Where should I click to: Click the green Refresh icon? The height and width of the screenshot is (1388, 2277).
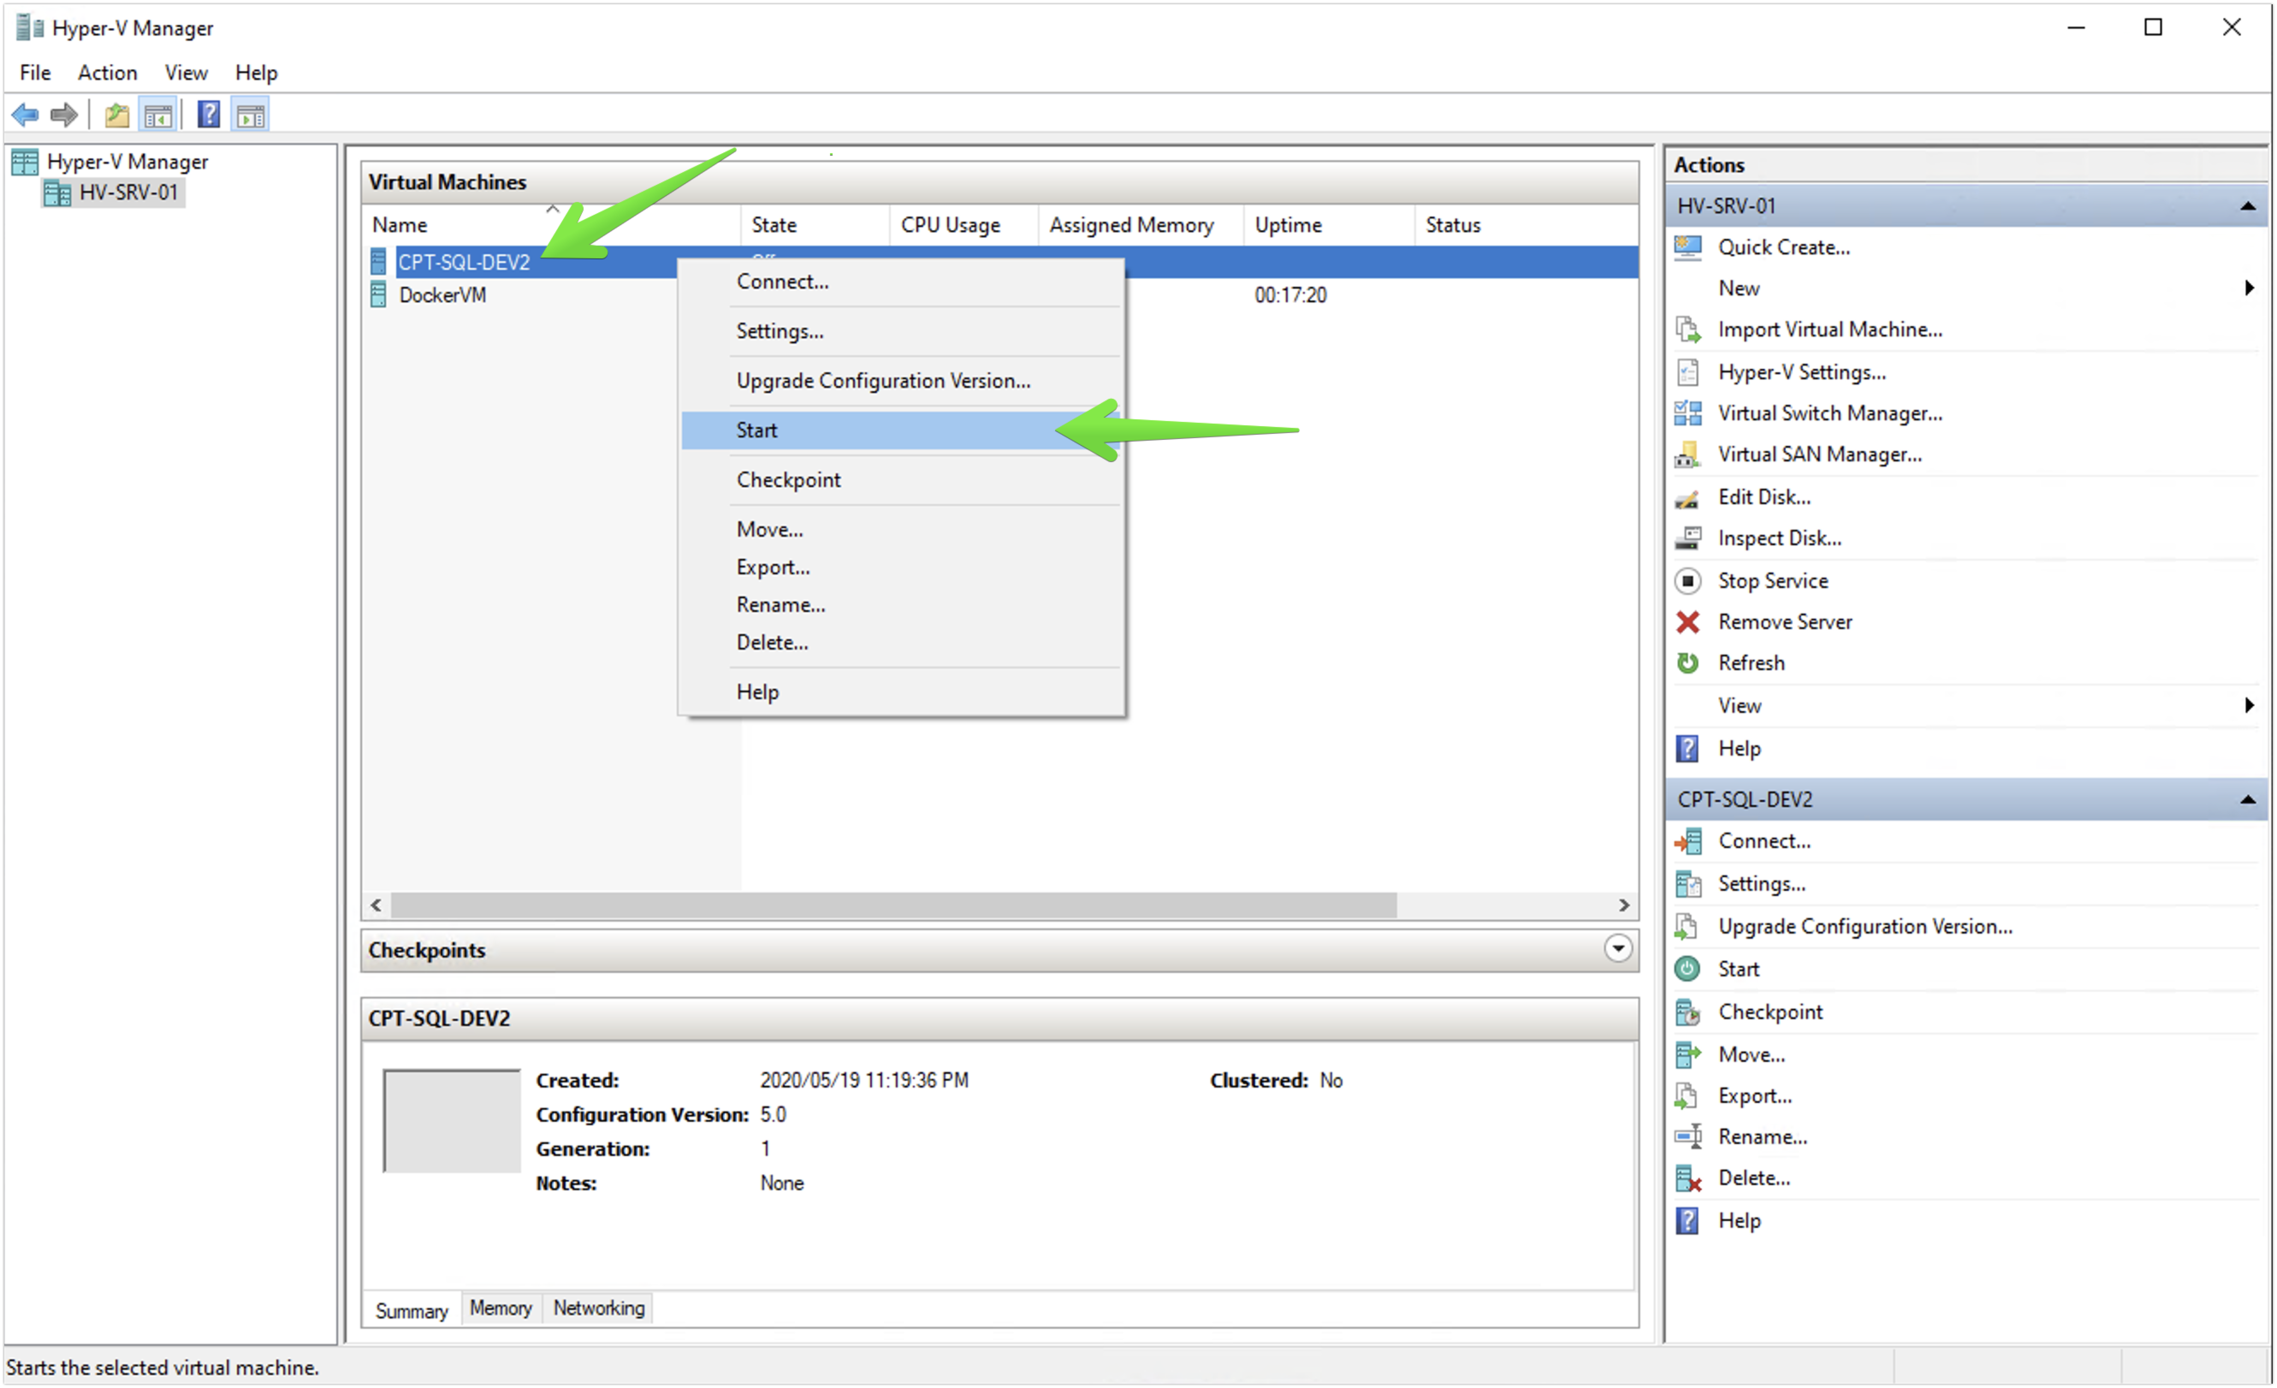[x=1687, y=663]
